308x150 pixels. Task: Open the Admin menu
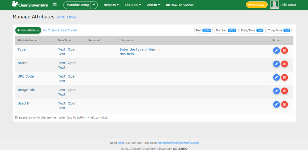(153, 5)
